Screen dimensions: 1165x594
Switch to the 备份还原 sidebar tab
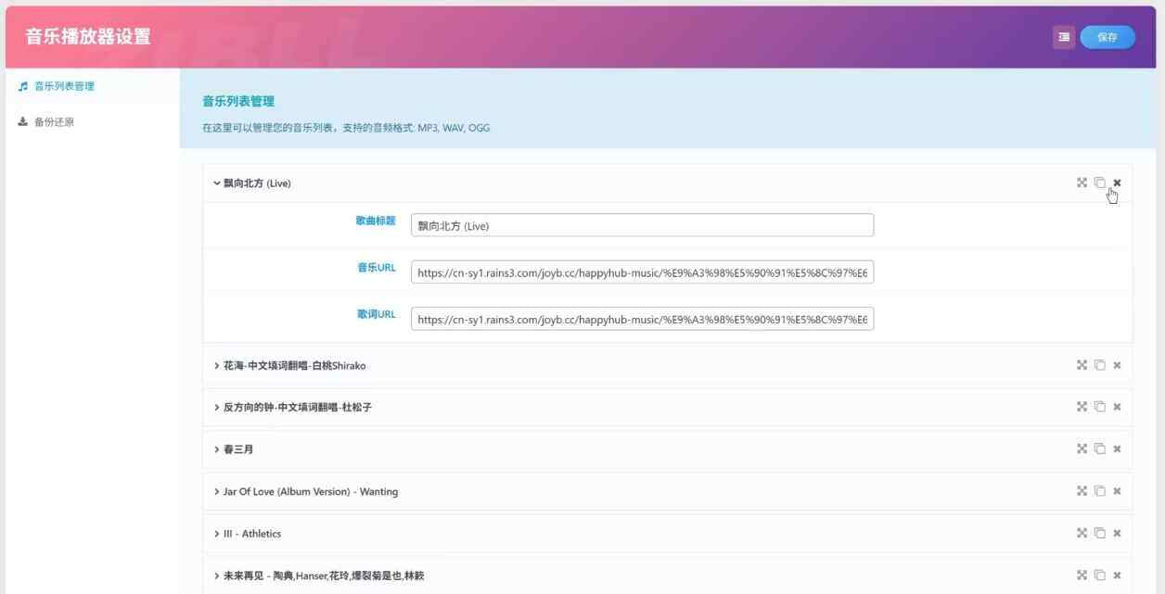point(54,121)
